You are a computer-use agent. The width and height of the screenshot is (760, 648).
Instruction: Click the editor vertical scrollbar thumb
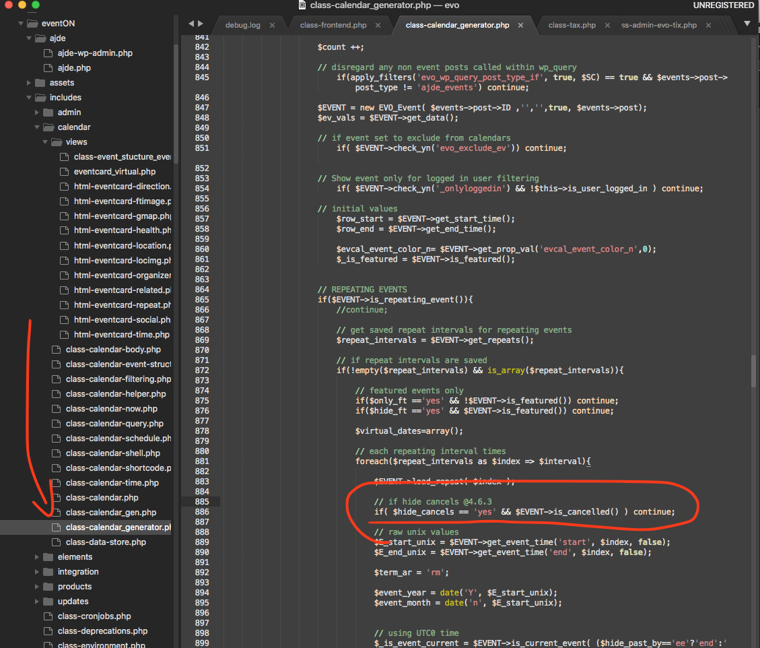[753, 371]
